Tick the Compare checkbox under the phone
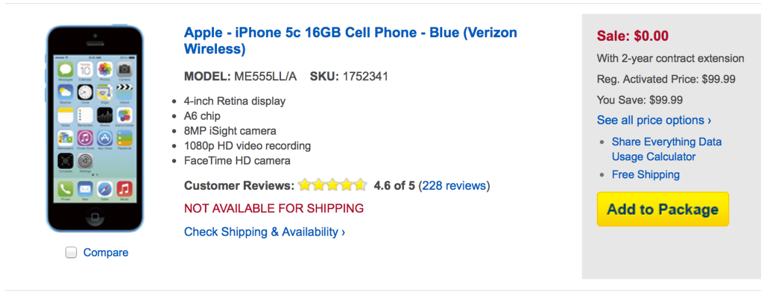 click(x=71, y=253)
